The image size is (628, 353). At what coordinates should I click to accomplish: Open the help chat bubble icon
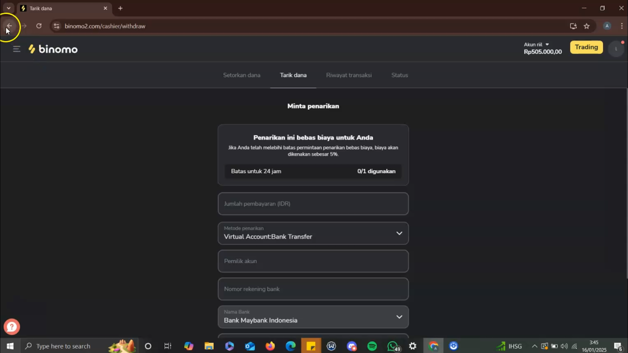12,326
